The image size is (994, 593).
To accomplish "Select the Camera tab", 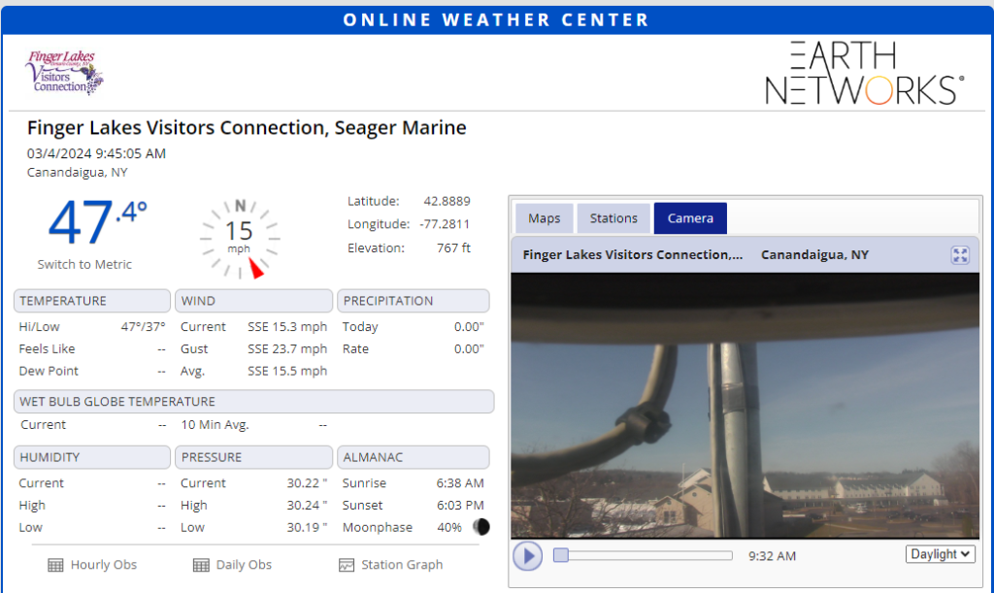I will [x=690, y=218].
